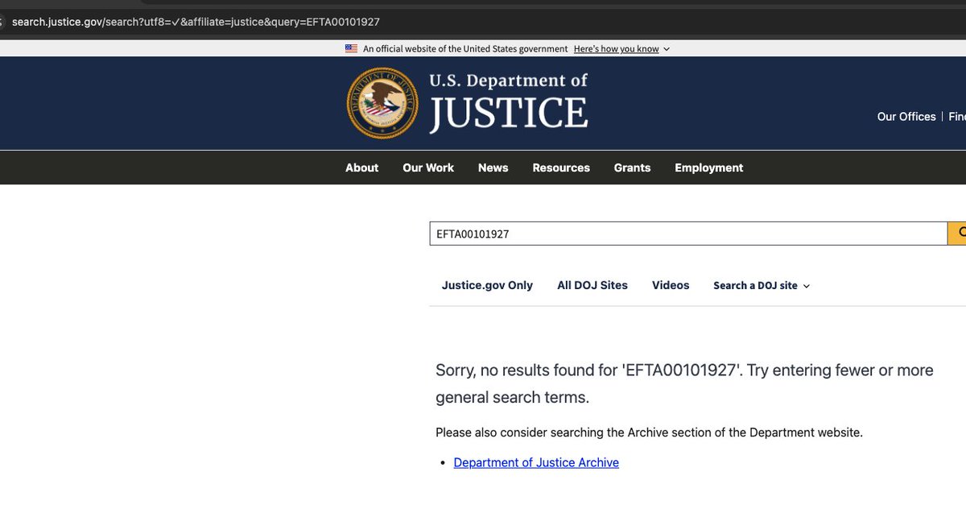Click "Sorry, no results found" message text
The image size is (966, 509).
click(684, 383)
